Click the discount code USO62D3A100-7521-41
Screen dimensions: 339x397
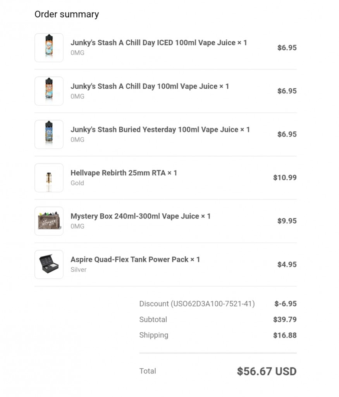coord(213,304)
